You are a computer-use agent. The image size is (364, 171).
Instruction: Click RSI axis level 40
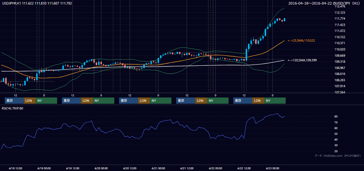click(336, 139)
